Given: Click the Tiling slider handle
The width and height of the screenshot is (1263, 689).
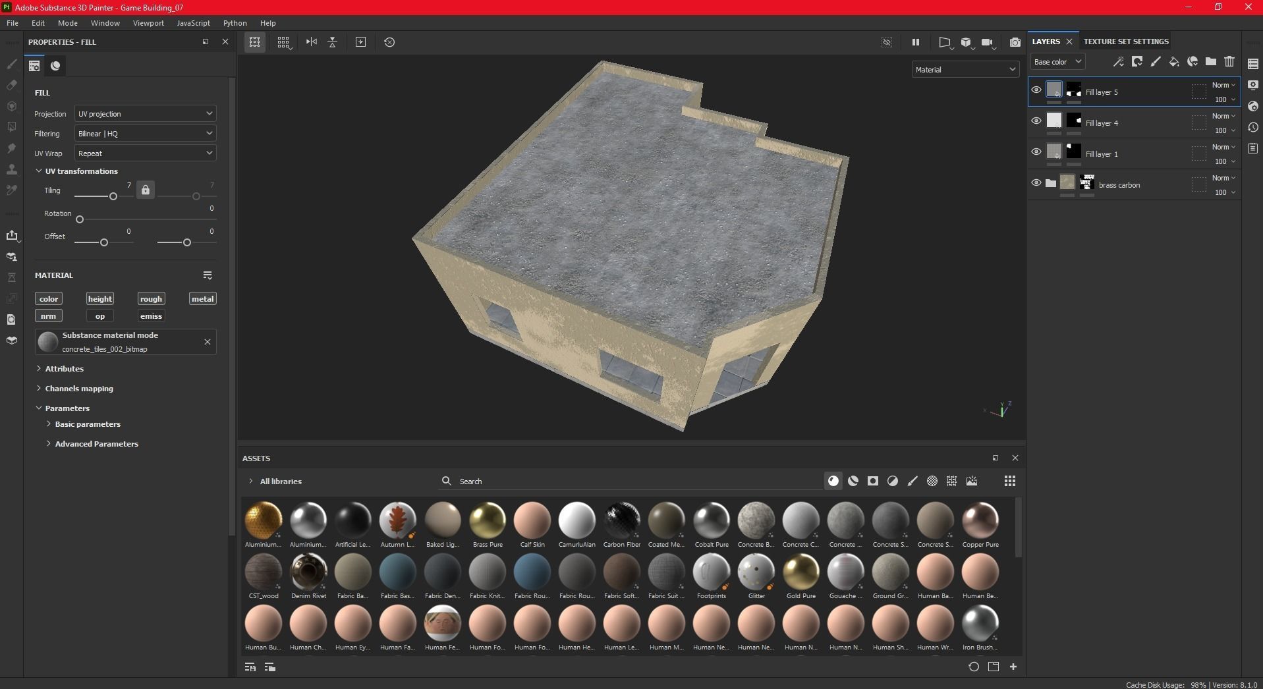Looking at the screenshot, I should (113, 196).
